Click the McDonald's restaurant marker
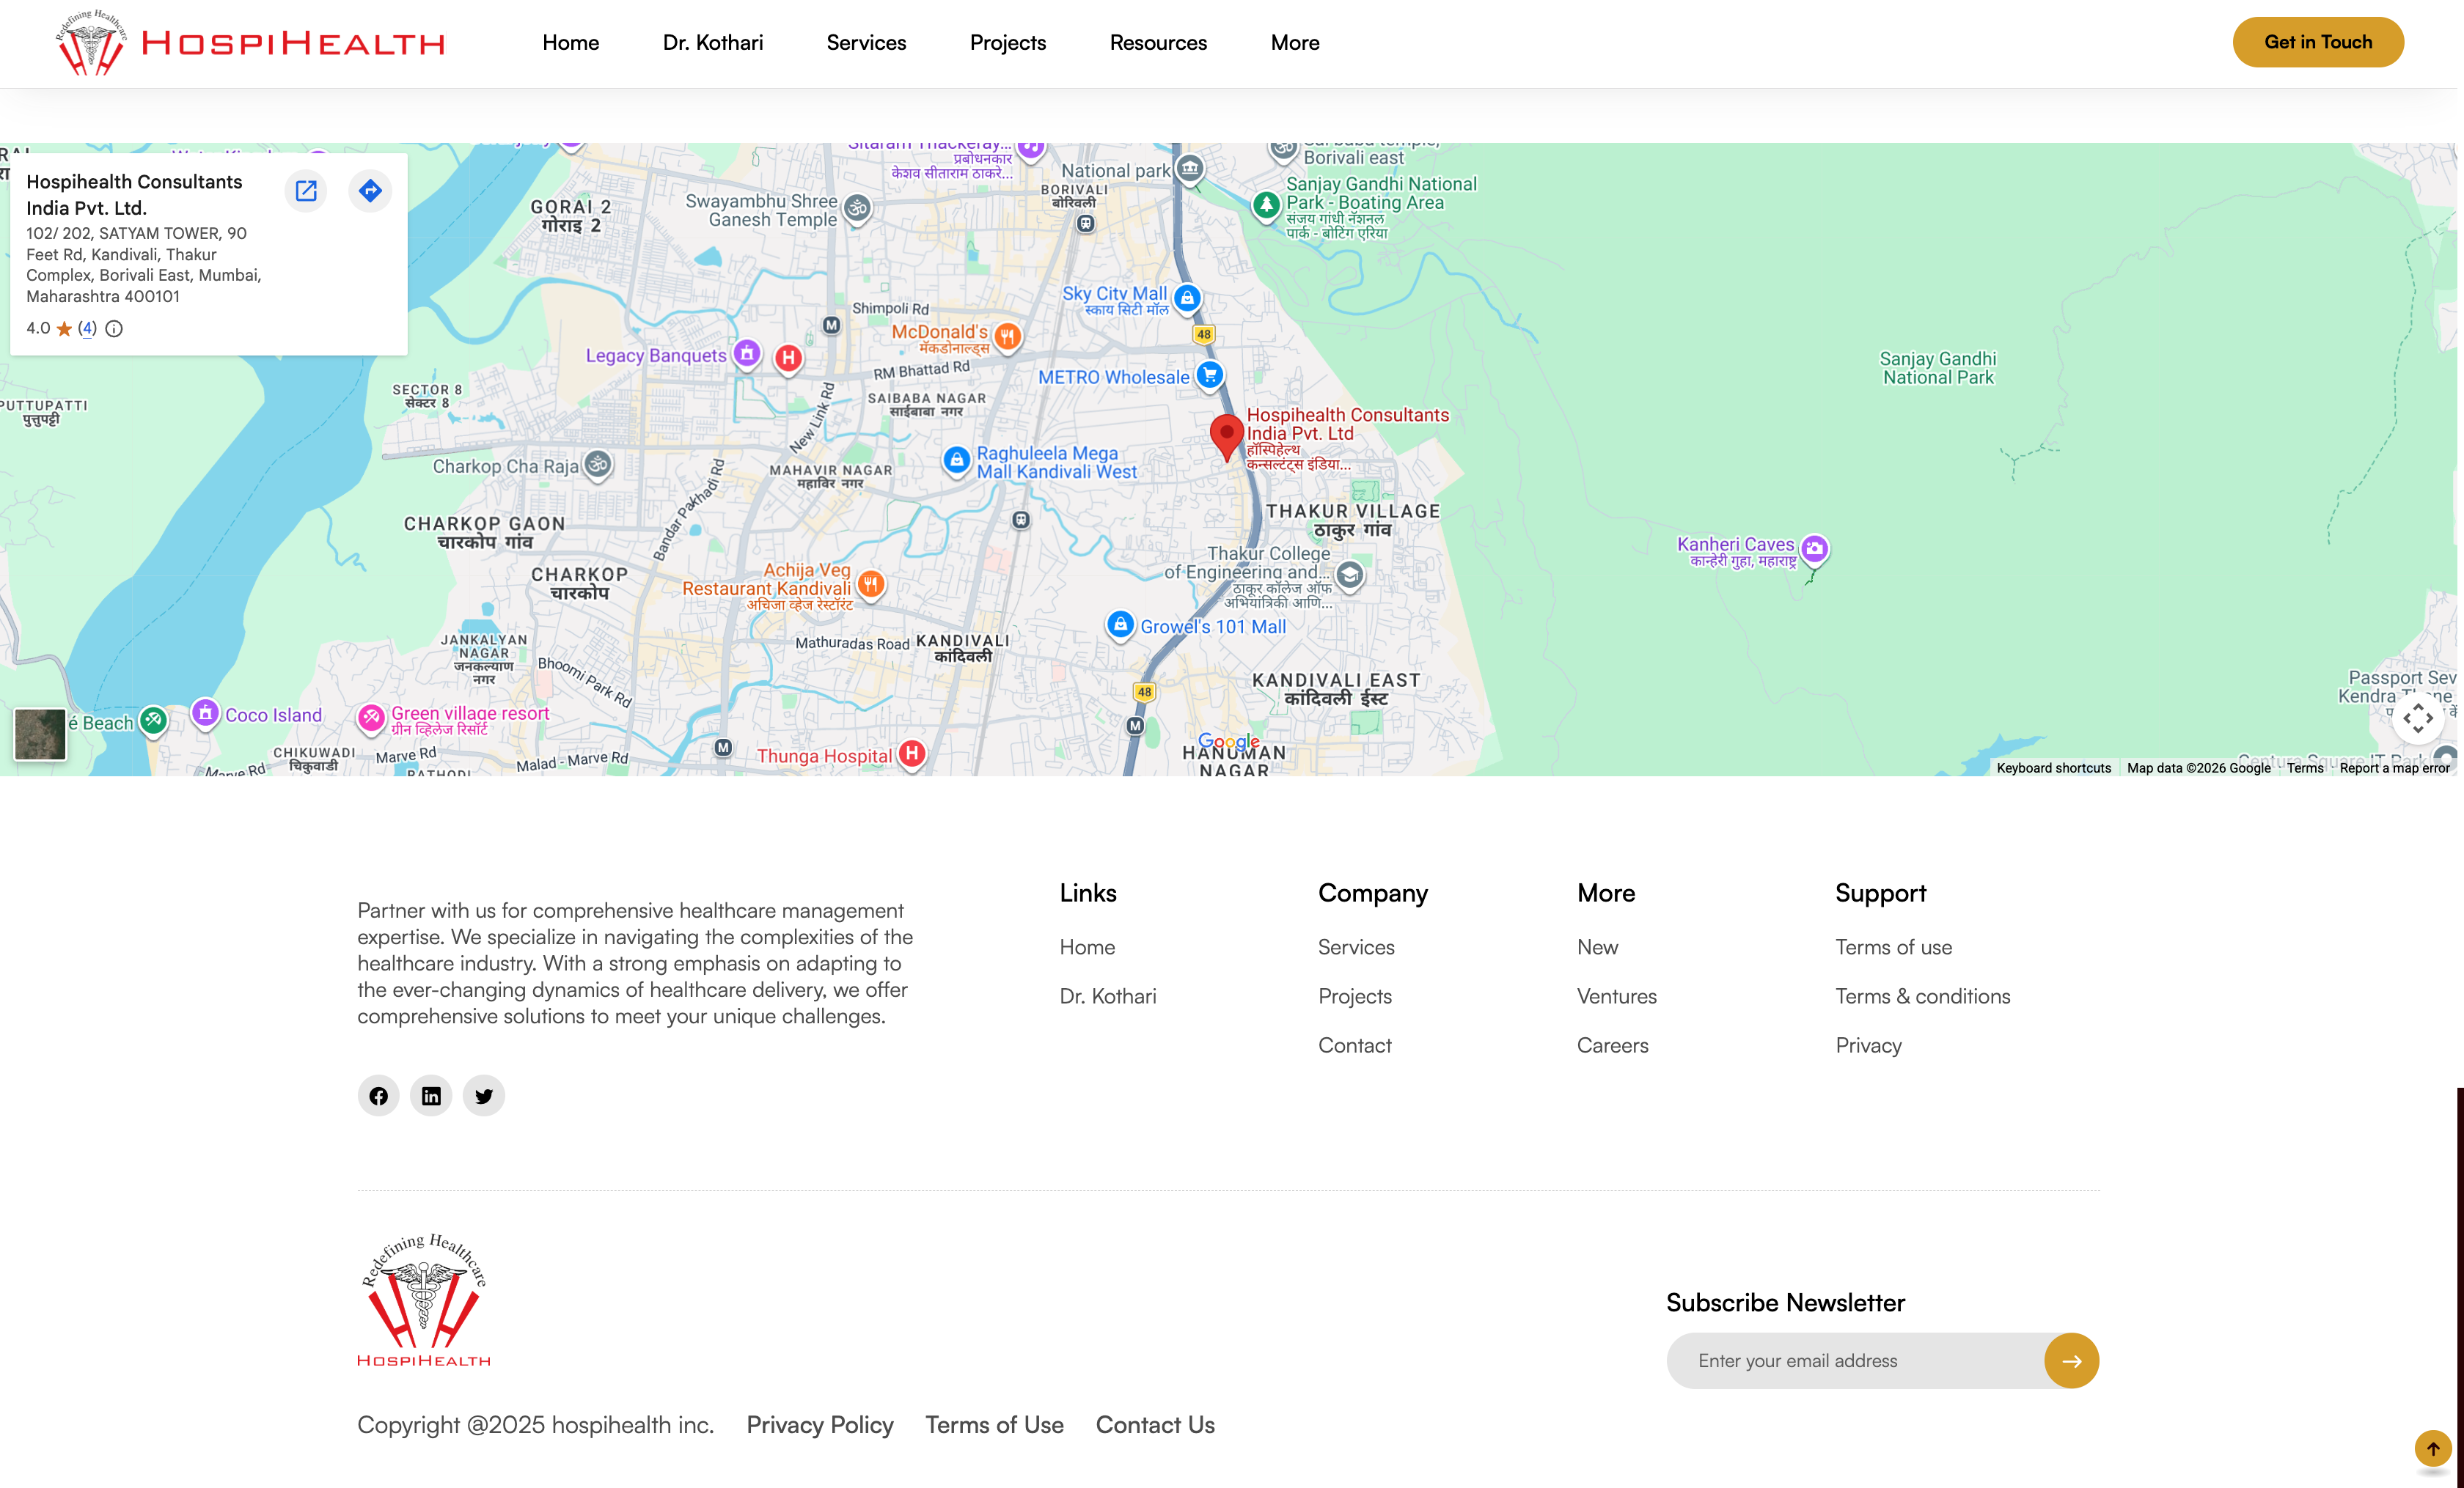Screen dimensions: 2464x1488 (x=1008, y=336)
